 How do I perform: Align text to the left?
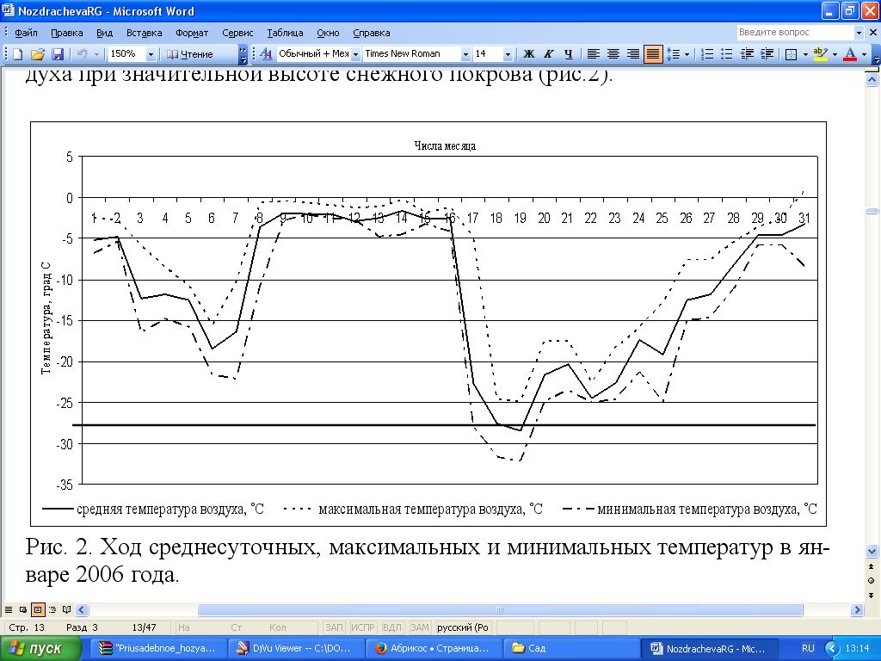point(594,53)
